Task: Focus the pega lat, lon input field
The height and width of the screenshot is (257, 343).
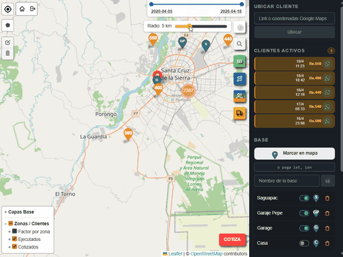Action: pos(294,167)
